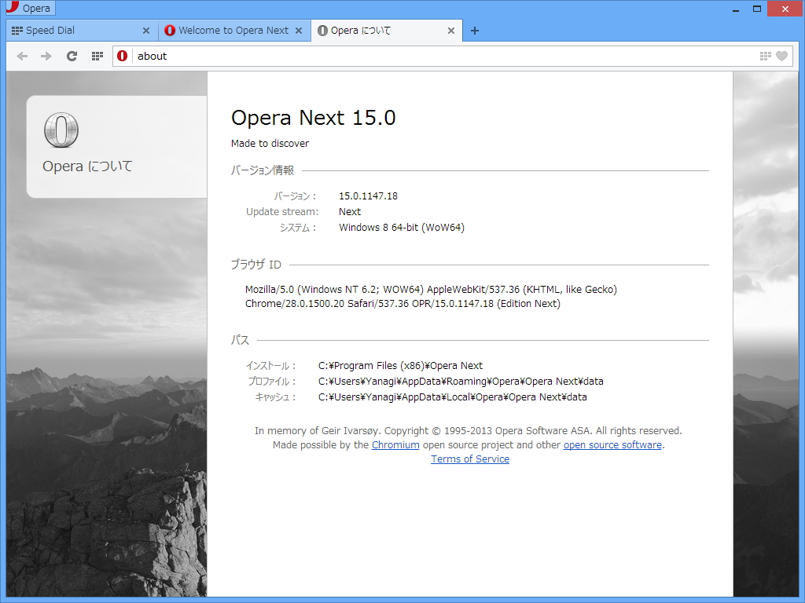Click inside the about address bar field
The height and width of the screenshot is (603, 805).
pos(314,56)
